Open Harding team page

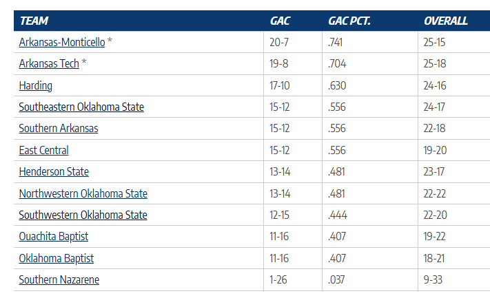[x=35, y=85]
